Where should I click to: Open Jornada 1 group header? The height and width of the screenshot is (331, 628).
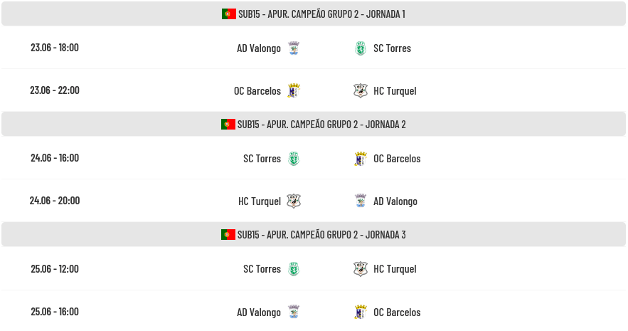314,14
